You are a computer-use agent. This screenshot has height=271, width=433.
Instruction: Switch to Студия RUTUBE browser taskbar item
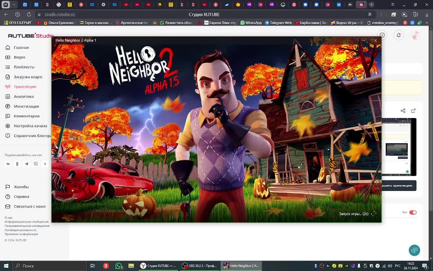(x=158, y=266)
